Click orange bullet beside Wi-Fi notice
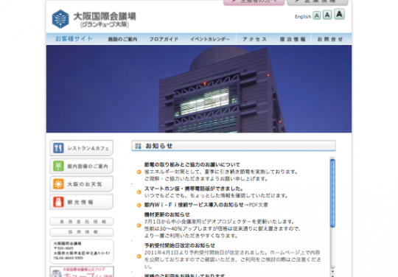Screen dimensions: 398x277 pos(139,205)
